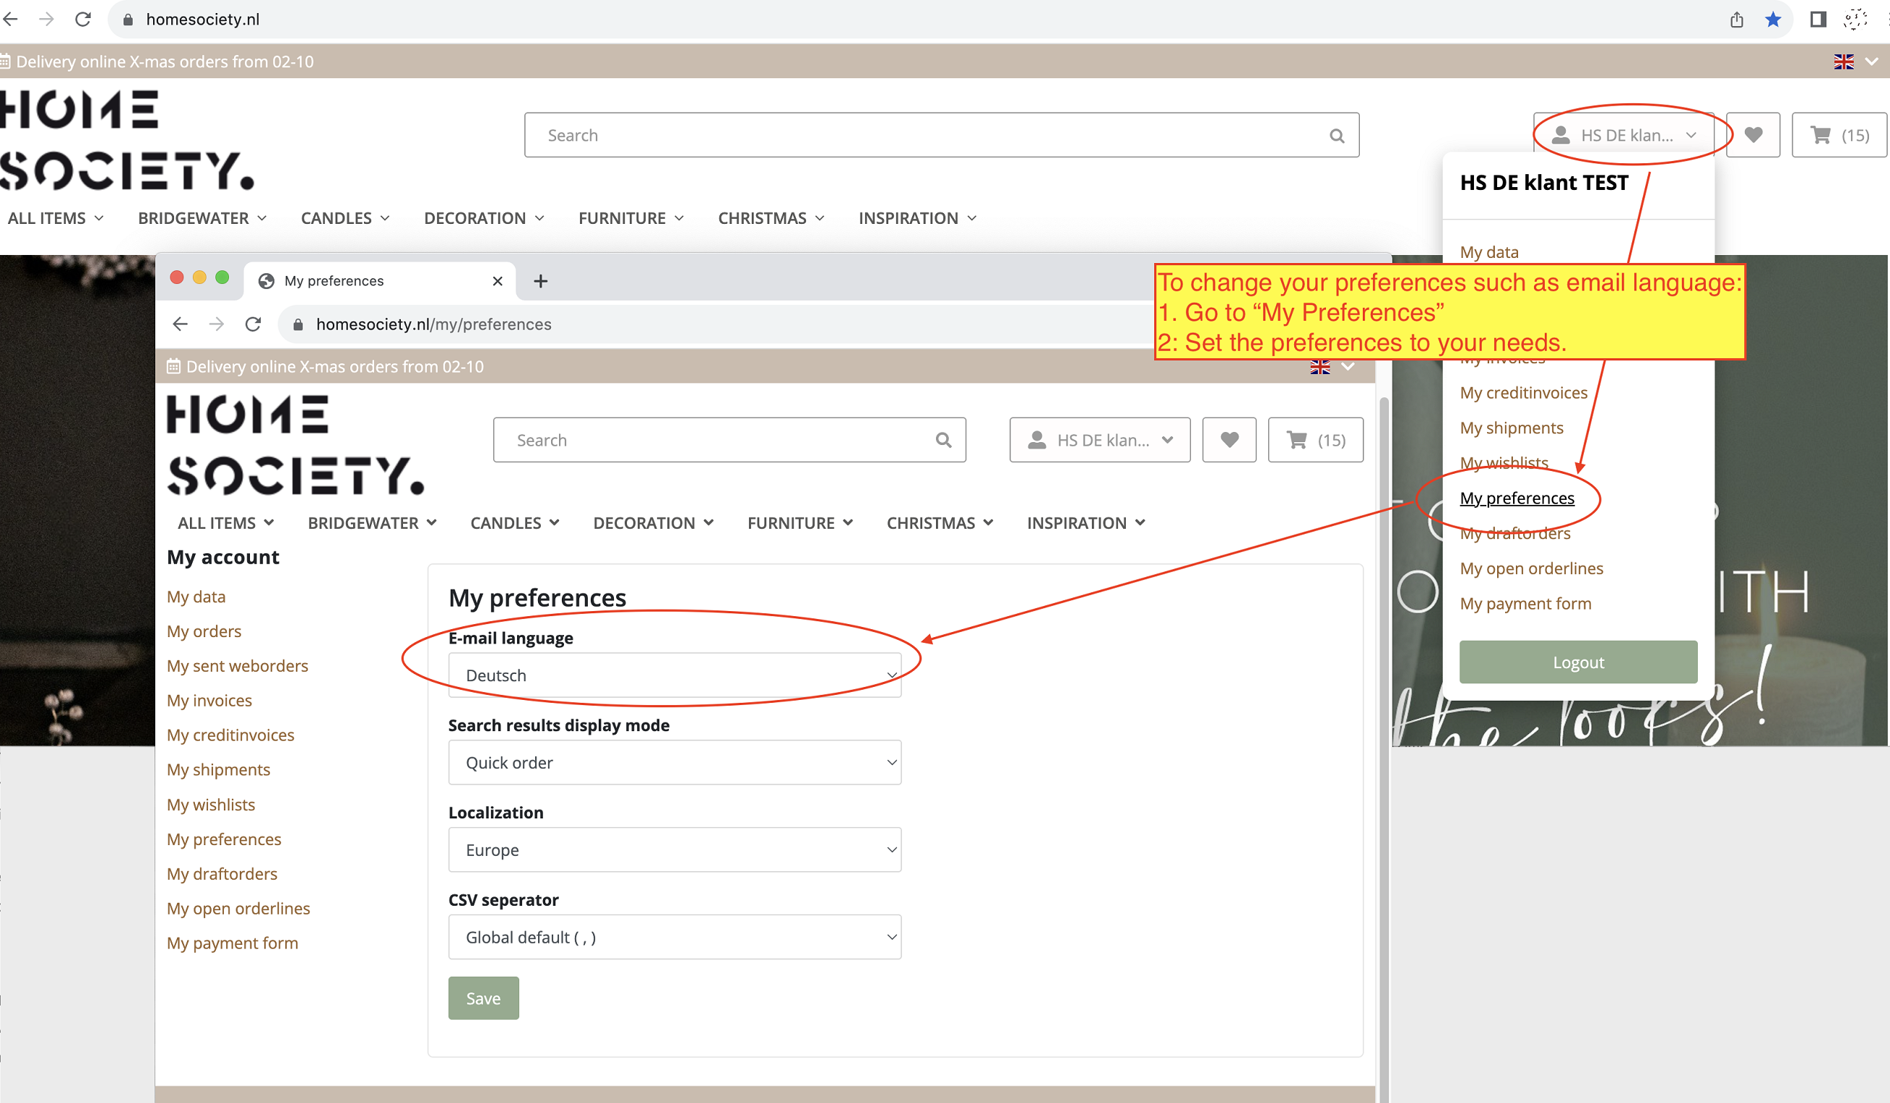Screen dimensions: 1890x1103
Task: Click the UK flag language selector at top right
Action: pyautogui.click(x=1844, y=61)
